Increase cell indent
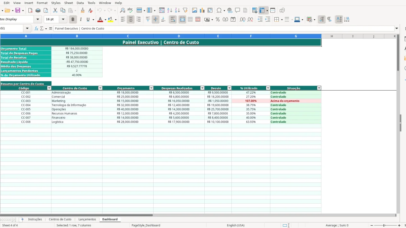 (x=260, y=20)
